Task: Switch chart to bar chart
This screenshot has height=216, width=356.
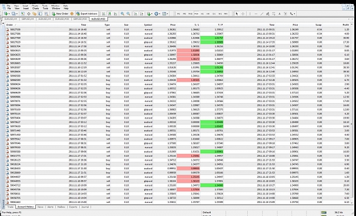Action: (x=104, y=14)
